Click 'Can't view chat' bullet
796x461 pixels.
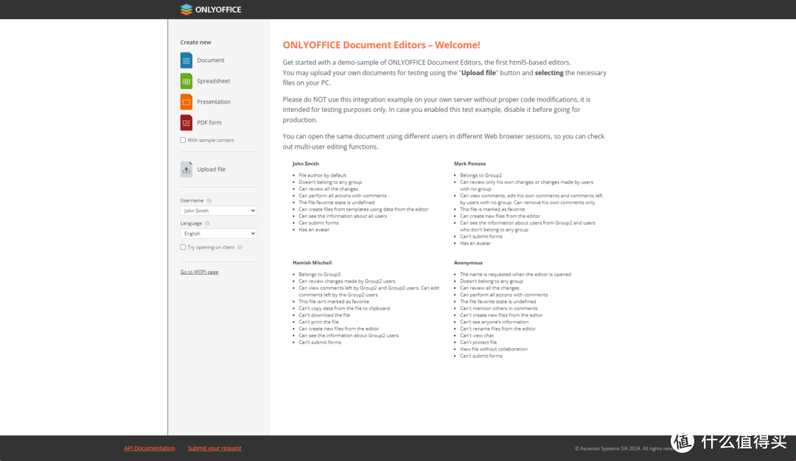click(477, 336)
